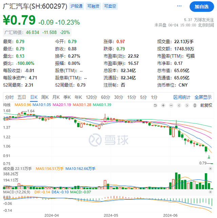Close the 成交量 volume indicator panel
Screen dimensions: 217x218
(210, 169)
